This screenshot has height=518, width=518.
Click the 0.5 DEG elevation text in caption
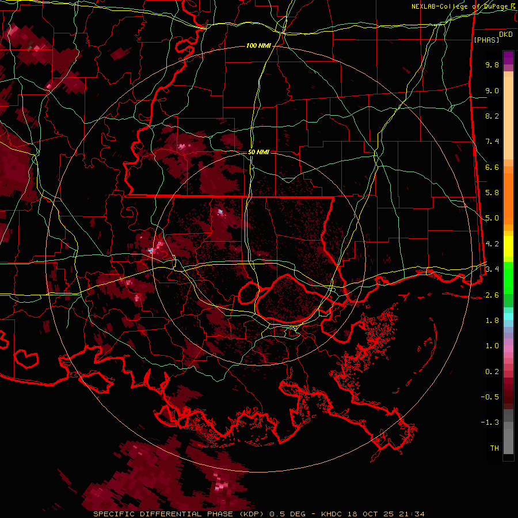coord(286,514)
